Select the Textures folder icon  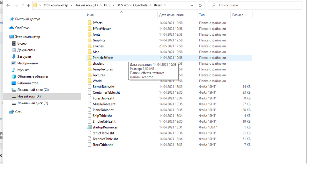(90, 75)
